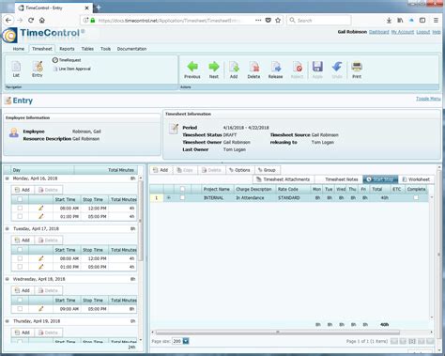445x356 pixels.
Task: Open TimeRequest in Navigation panel
Action: (x=67, y=60)
